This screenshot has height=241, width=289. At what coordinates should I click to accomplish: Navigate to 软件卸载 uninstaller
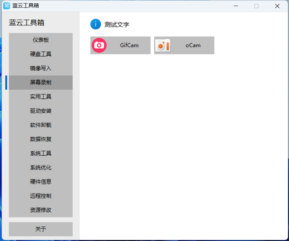41,125
